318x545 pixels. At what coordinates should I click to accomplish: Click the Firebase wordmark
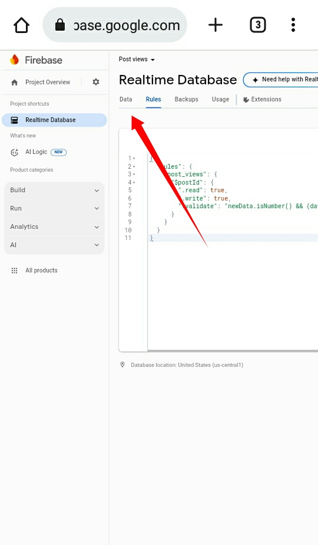pyautogui.click(x=44, y=60)
